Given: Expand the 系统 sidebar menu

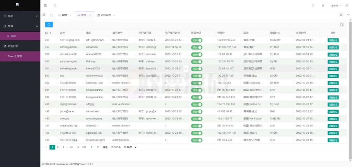Looking at the screenshot, I should (x=20, y=16).
